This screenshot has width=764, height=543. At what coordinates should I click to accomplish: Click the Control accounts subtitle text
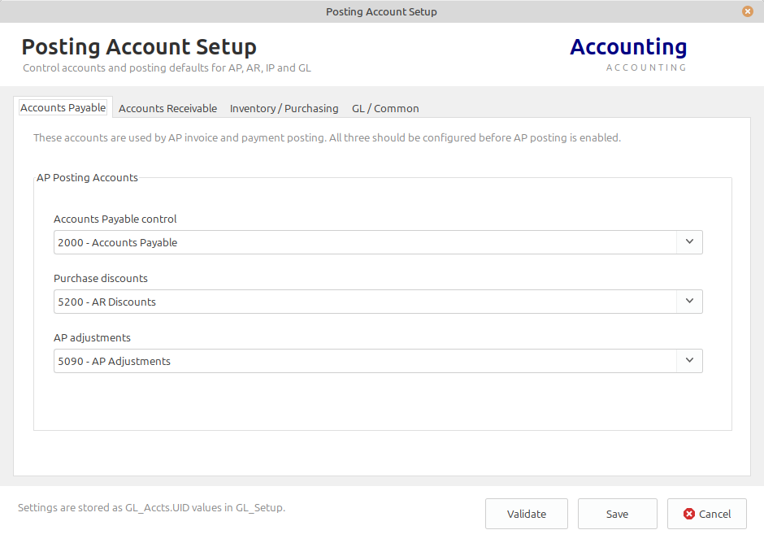pyautogui.click(x=167, y=67)
